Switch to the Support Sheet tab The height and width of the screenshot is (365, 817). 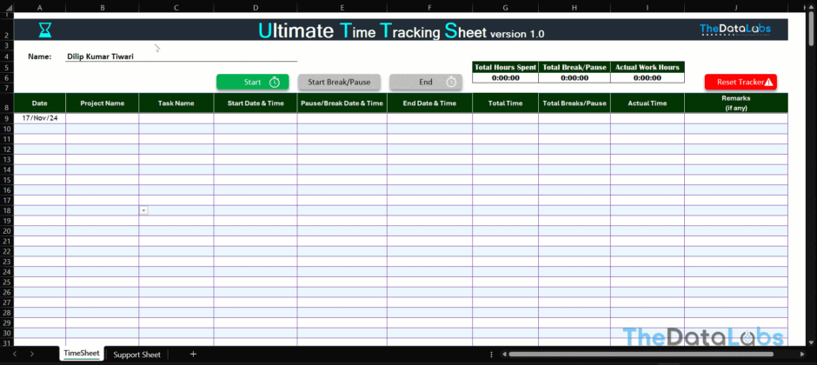[x=136, y=354]
